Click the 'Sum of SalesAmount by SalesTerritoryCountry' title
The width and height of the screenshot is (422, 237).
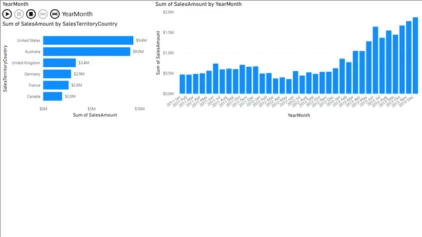pyautogui.click(x=60, y=24)
